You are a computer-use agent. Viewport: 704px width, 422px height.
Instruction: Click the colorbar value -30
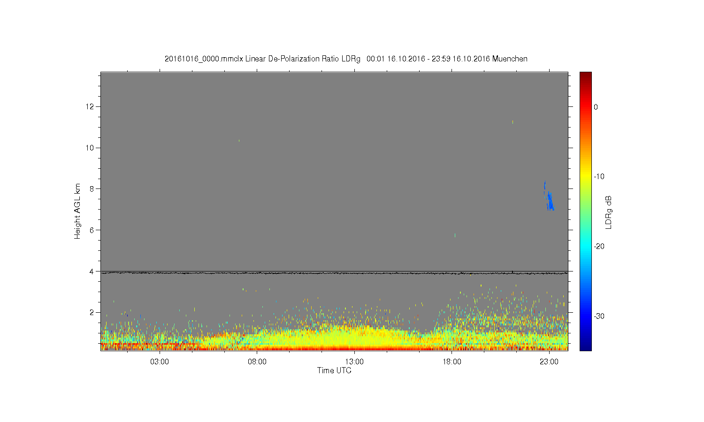599,316
